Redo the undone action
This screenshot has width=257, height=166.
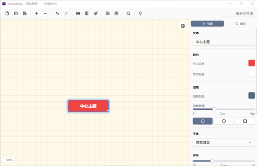(x=66, y=13)
